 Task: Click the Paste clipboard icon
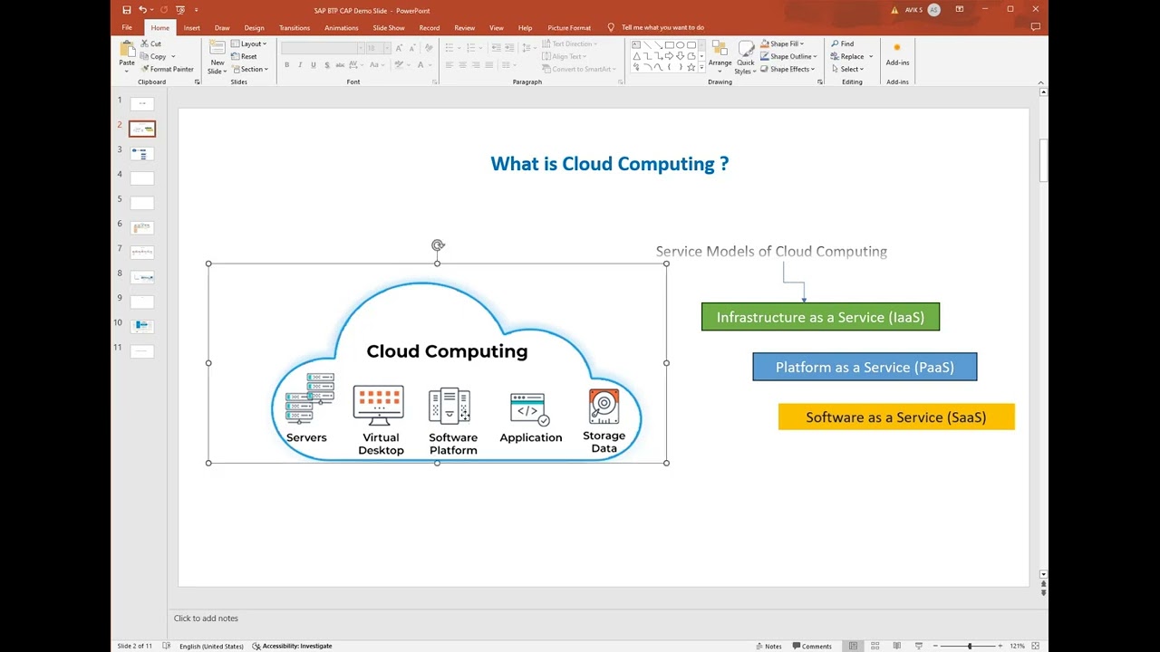click(127, 49)
